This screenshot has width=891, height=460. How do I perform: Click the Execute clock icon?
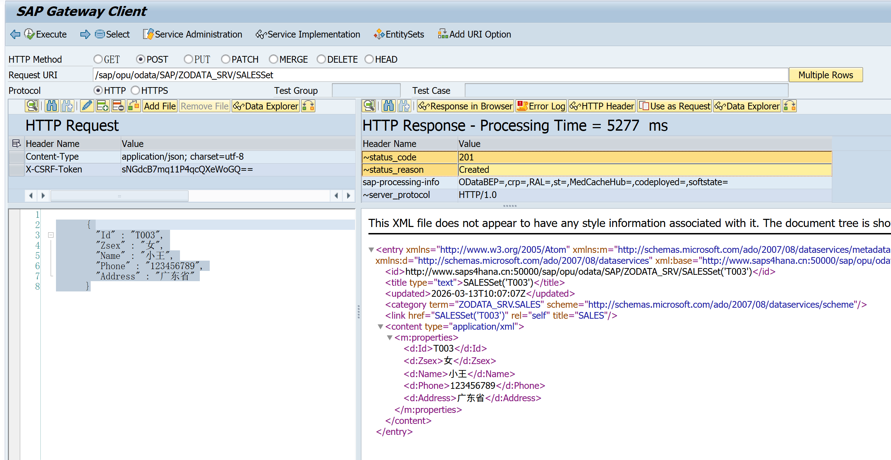click(29, 34)
